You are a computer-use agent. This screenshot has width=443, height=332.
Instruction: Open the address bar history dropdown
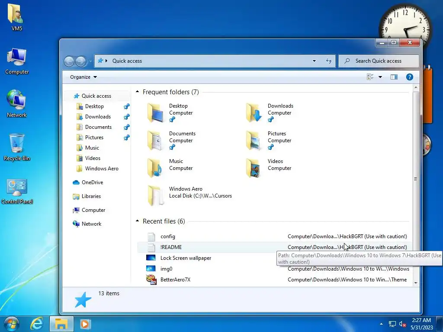pyautogui.click(x=314, y=61)
